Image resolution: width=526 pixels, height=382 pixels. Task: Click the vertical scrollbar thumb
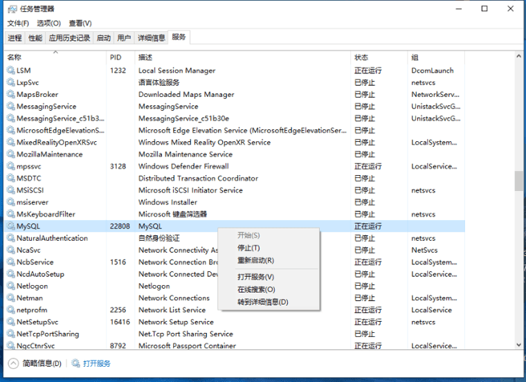click(518, 181)
